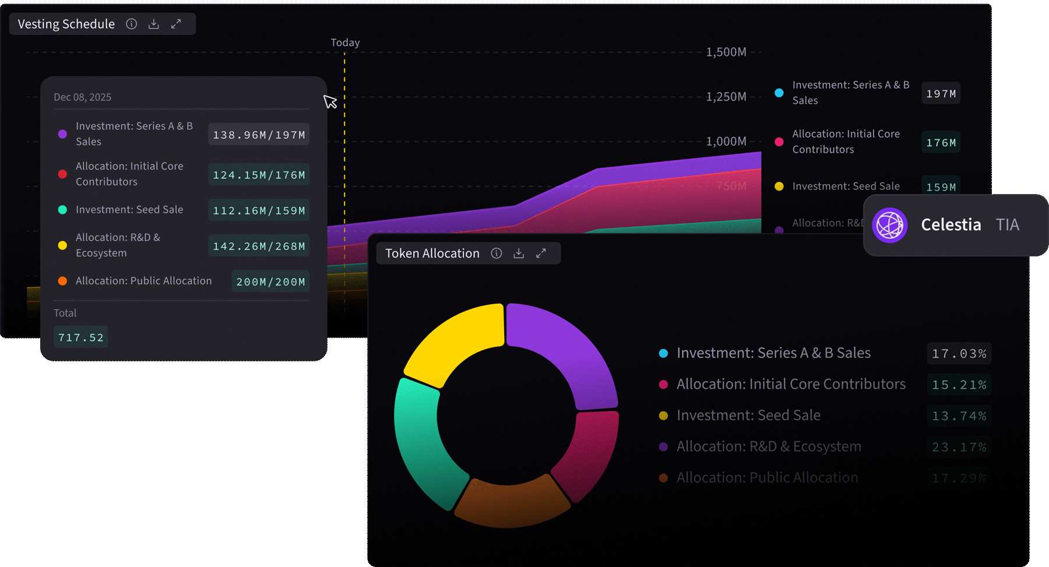This screenshot has height=567, width=1049.
Task: Expand the Vesting Schedule panel to fullscreen
Action: tap(176, 24)
